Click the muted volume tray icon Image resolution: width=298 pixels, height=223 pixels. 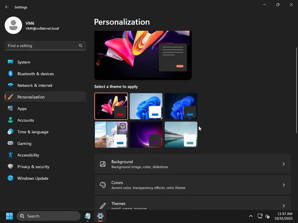[267, 216]
